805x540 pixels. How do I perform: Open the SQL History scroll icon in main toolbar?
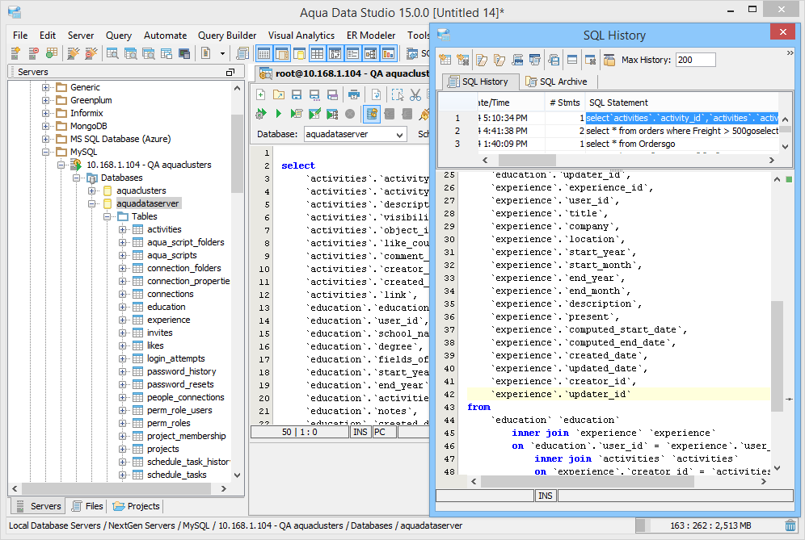coord(242,52)
